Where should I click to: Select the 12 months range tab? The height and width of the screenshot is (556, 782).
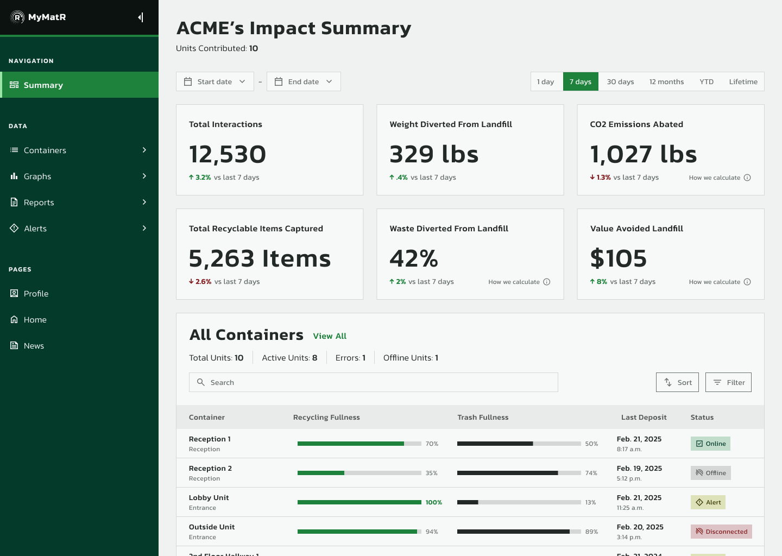(666, 81)
